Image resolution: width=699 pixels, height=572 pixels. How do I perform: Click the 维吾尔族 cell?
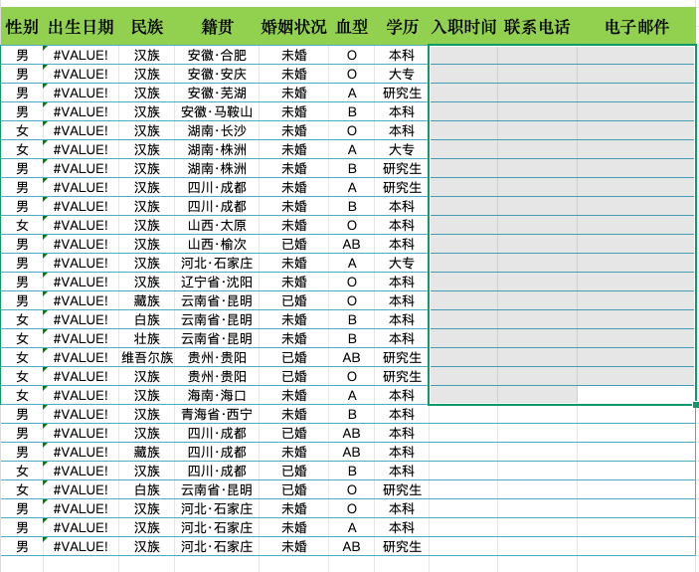pos(147,357)
